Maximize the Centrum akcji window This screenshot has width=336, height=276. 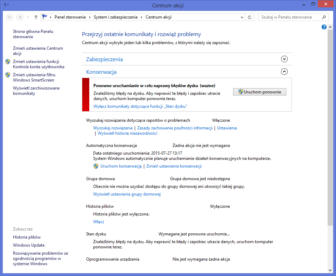coord(313,4)
